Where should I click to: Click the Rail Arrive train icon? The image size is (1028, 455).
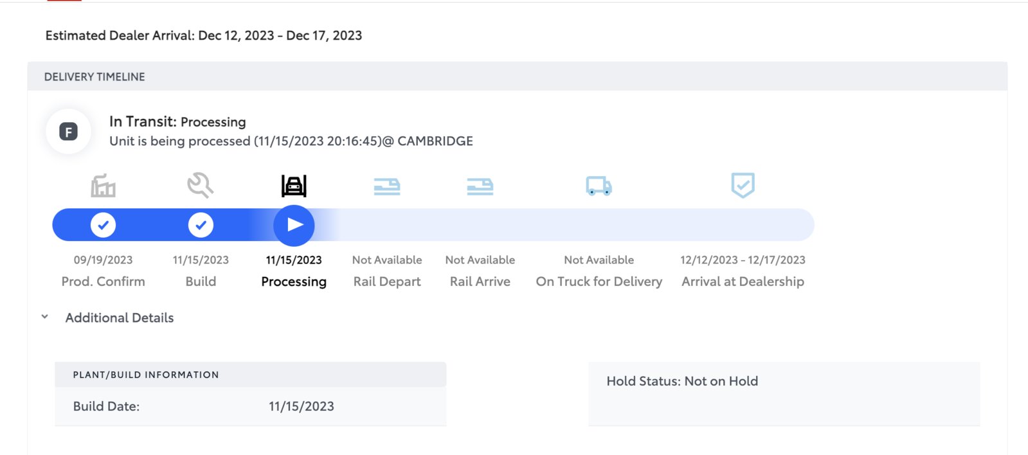click(480, 186)
